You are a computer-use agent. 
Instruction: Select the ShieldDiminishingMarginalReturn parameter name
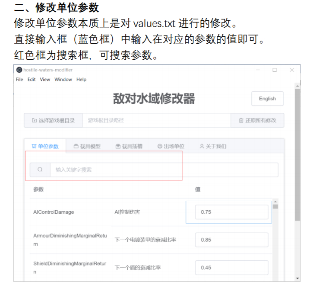click(70, 268)
